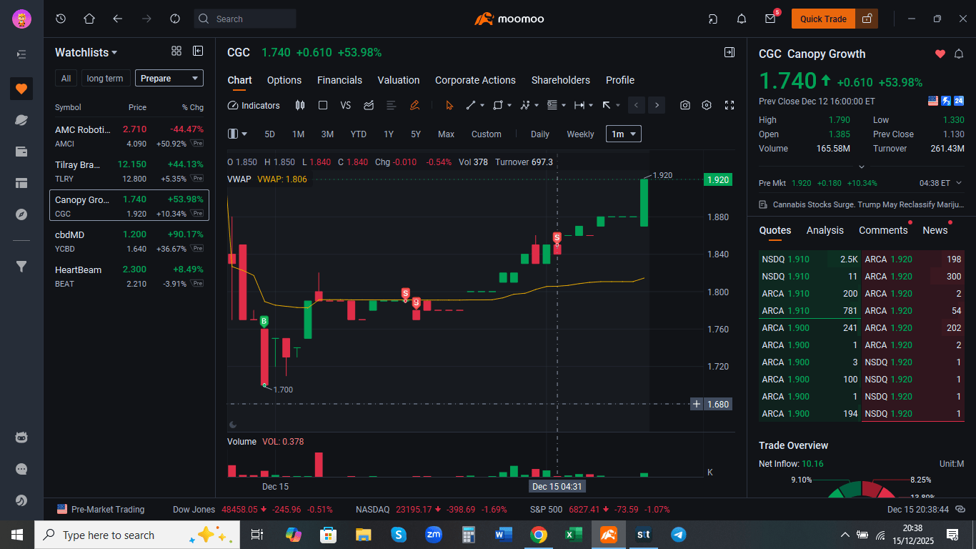976x549 pixels.
Task: Open Telegram from the Windows taskbar
Action: point(679,535)
